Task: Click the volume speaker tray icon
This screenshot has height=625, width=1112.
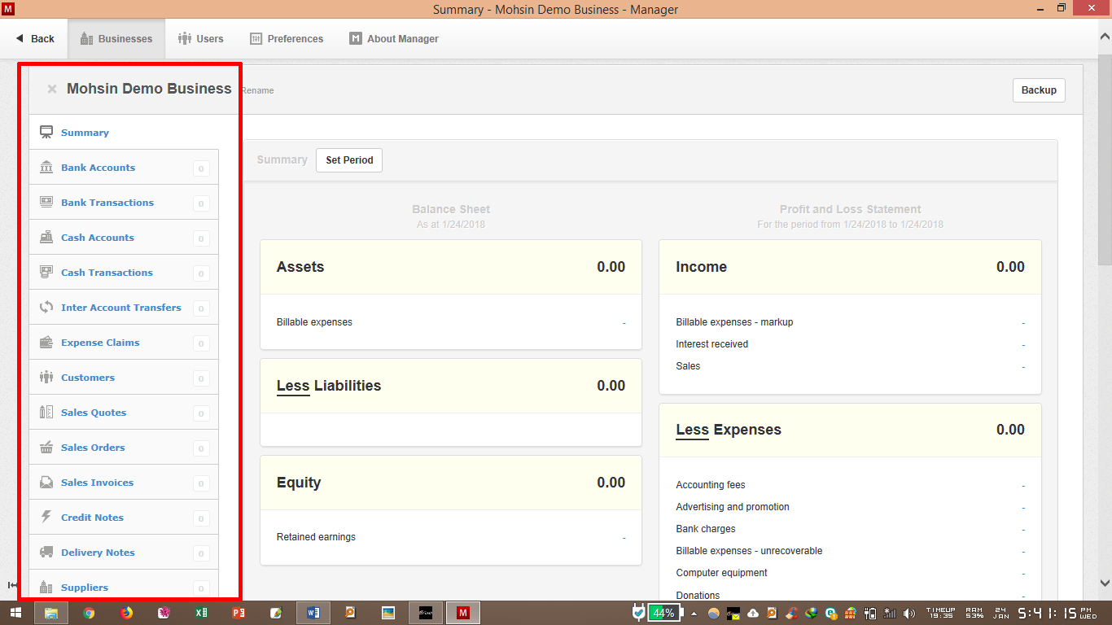Action: (x=909, y=613)
